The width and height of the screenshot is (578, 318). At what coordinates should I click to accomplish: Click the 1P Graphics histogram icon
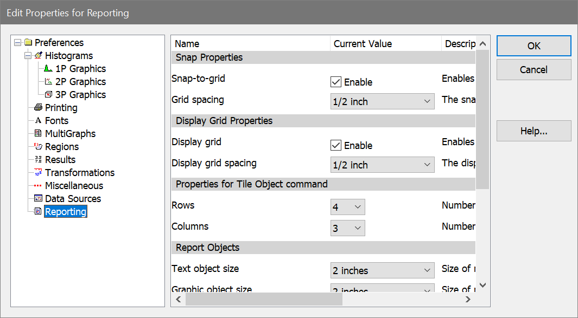coord(48,69)
